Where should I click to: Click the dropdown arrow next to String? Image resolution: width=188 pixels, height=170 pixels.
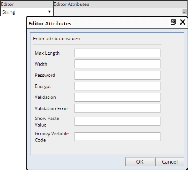click(x=50, y=12)
